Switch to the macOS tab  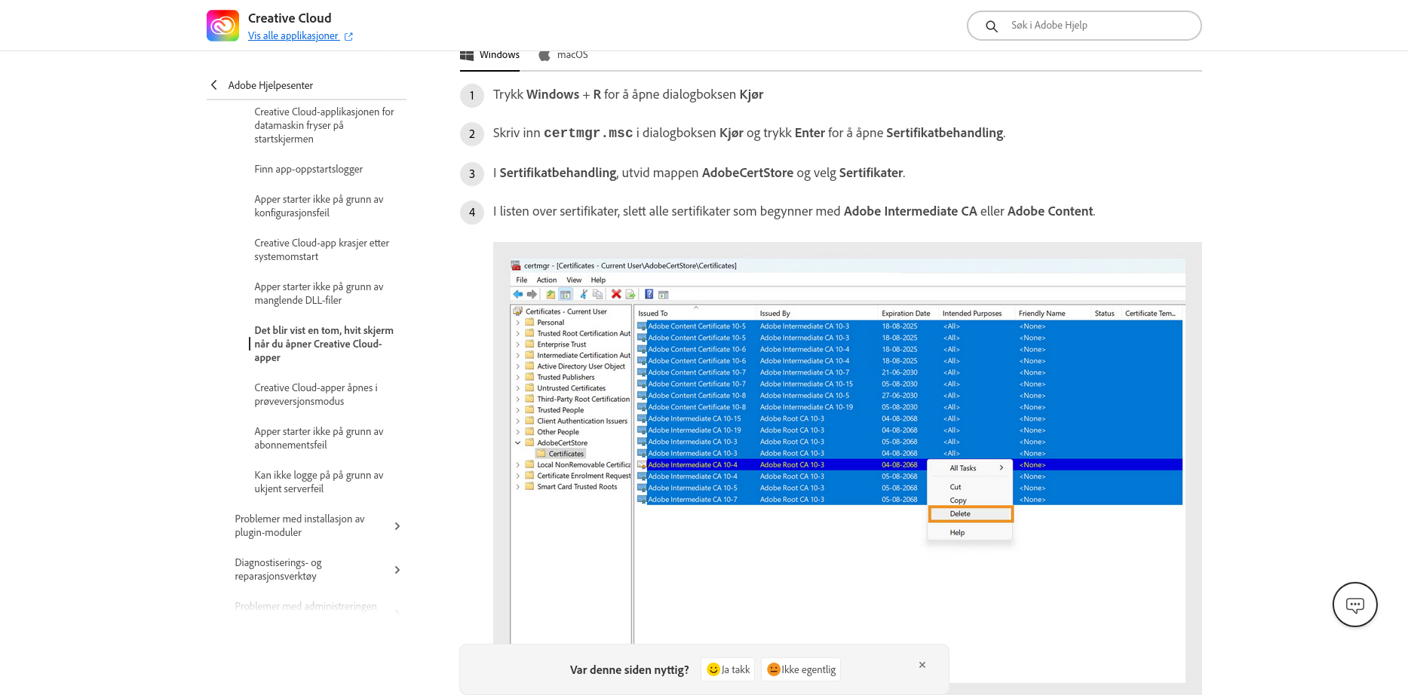pos(563,55)
